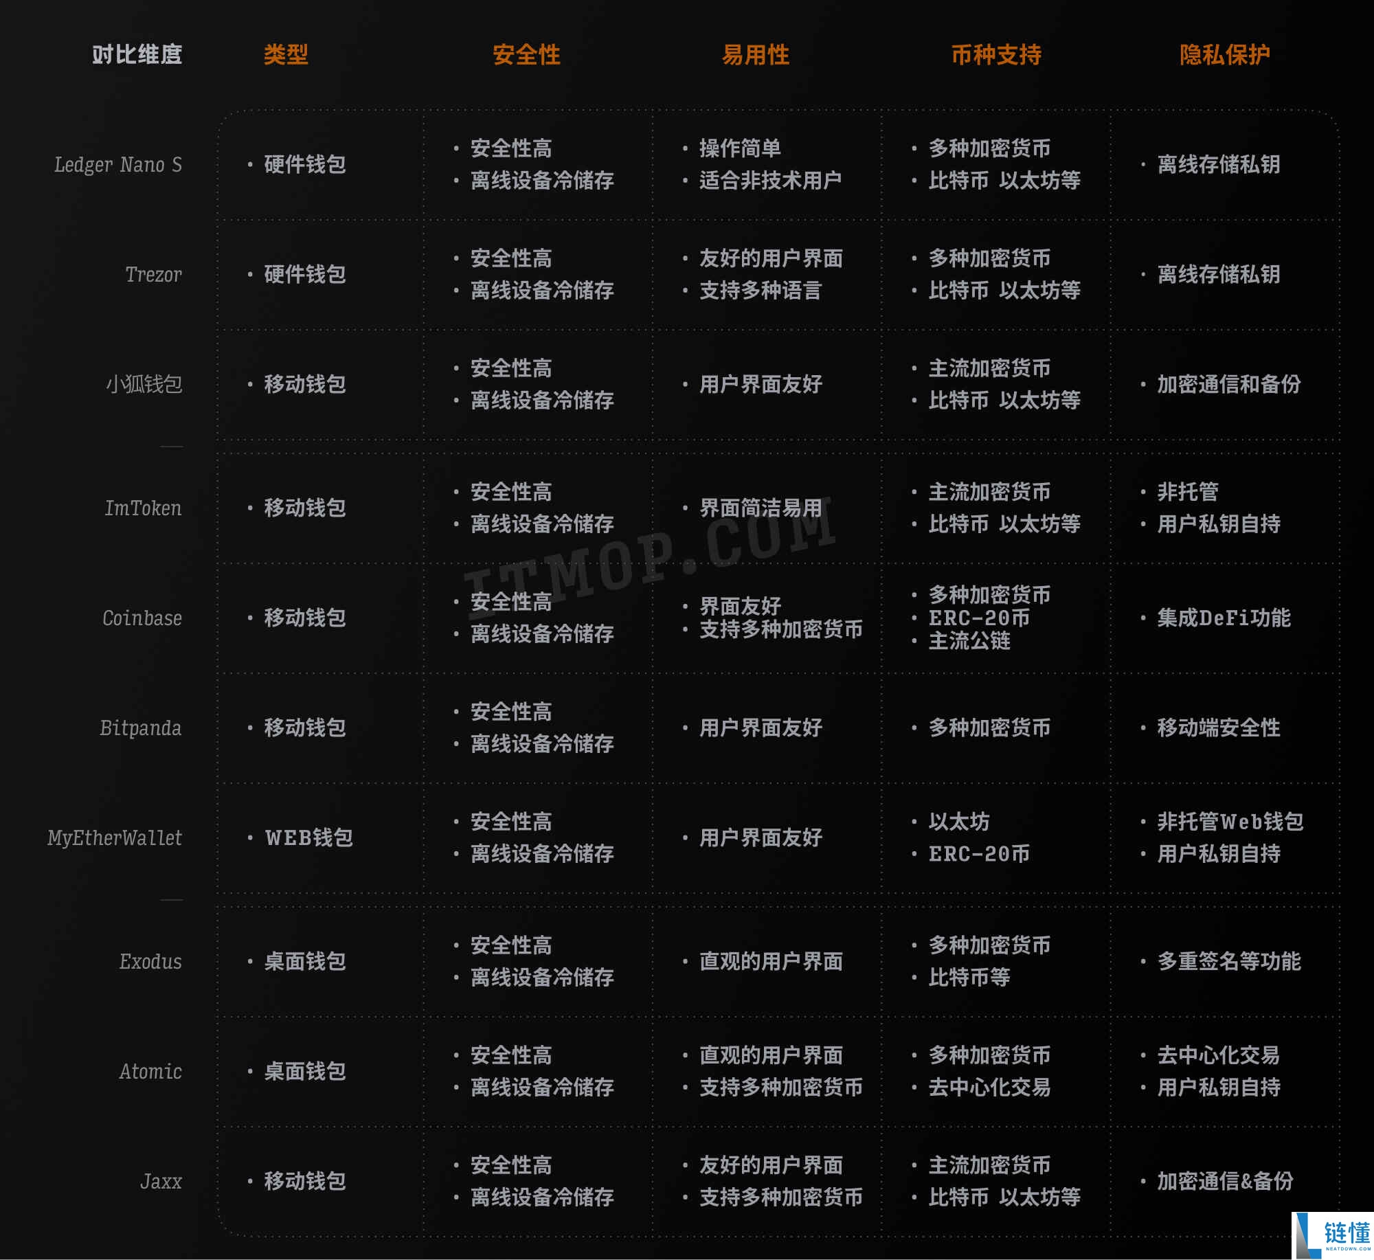This screenshot has width=1374, height=1260.
Task: Click the Ledger Nano S row label
Action: tap(120, 165)
